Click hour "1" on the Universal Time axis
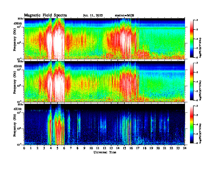Screen dimensions: 220x170 coord(31,148)
